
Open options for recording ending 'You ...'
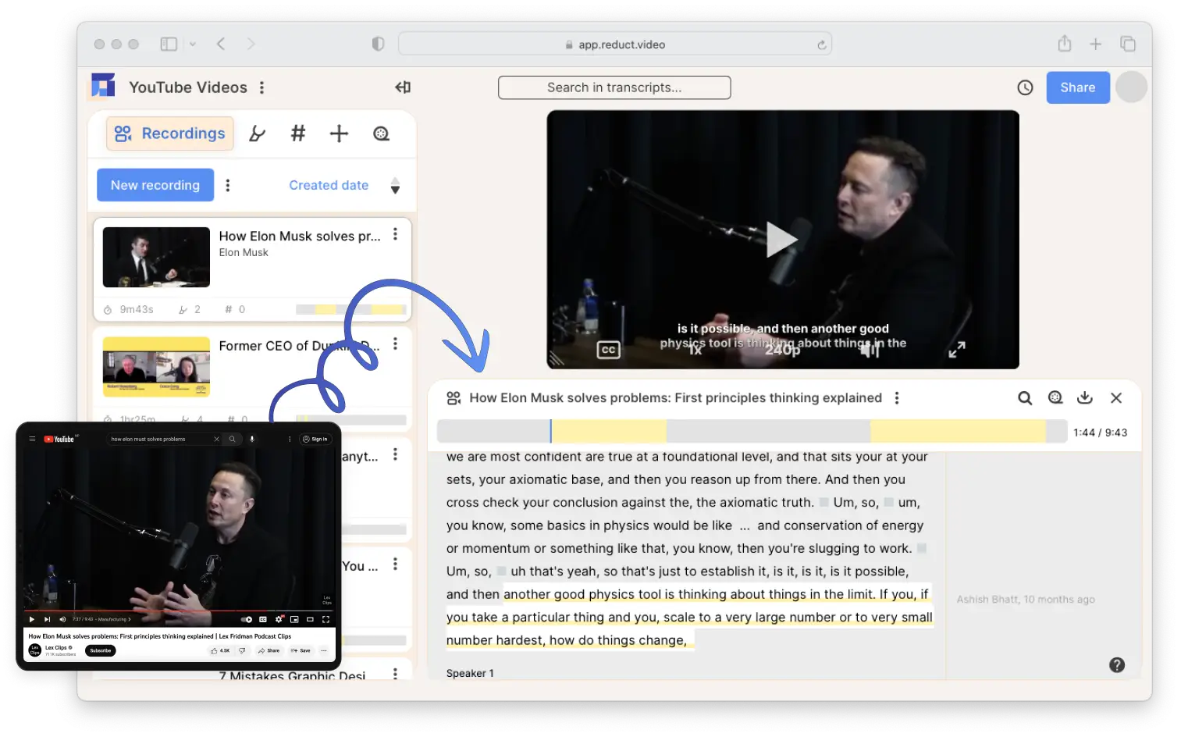coord(395,564)
